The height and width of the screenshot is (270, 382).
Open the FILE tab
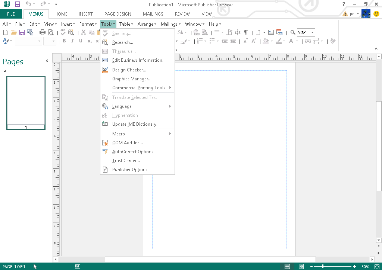11,14
